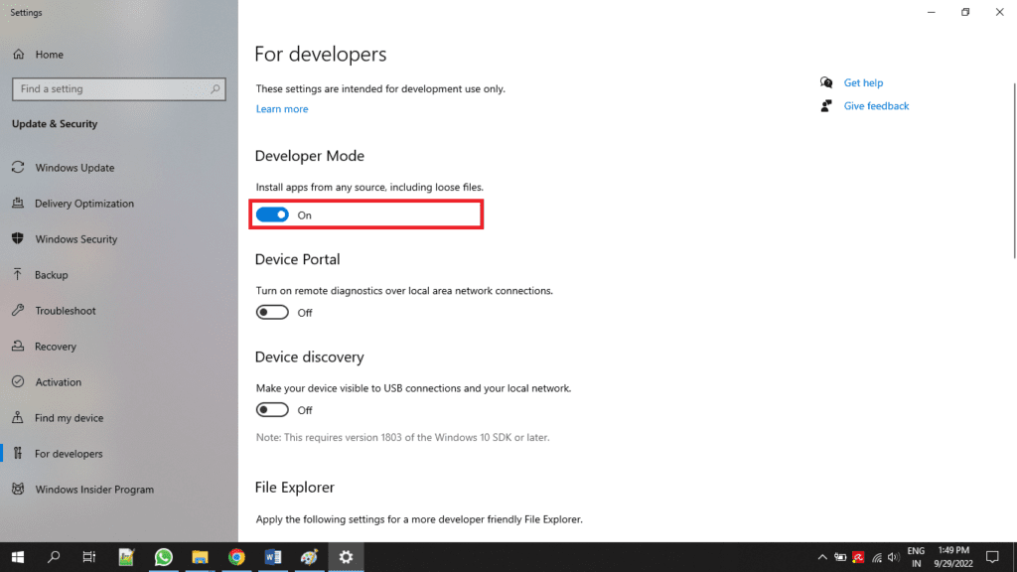Turn on Device discovery

[x=272, y=409]
